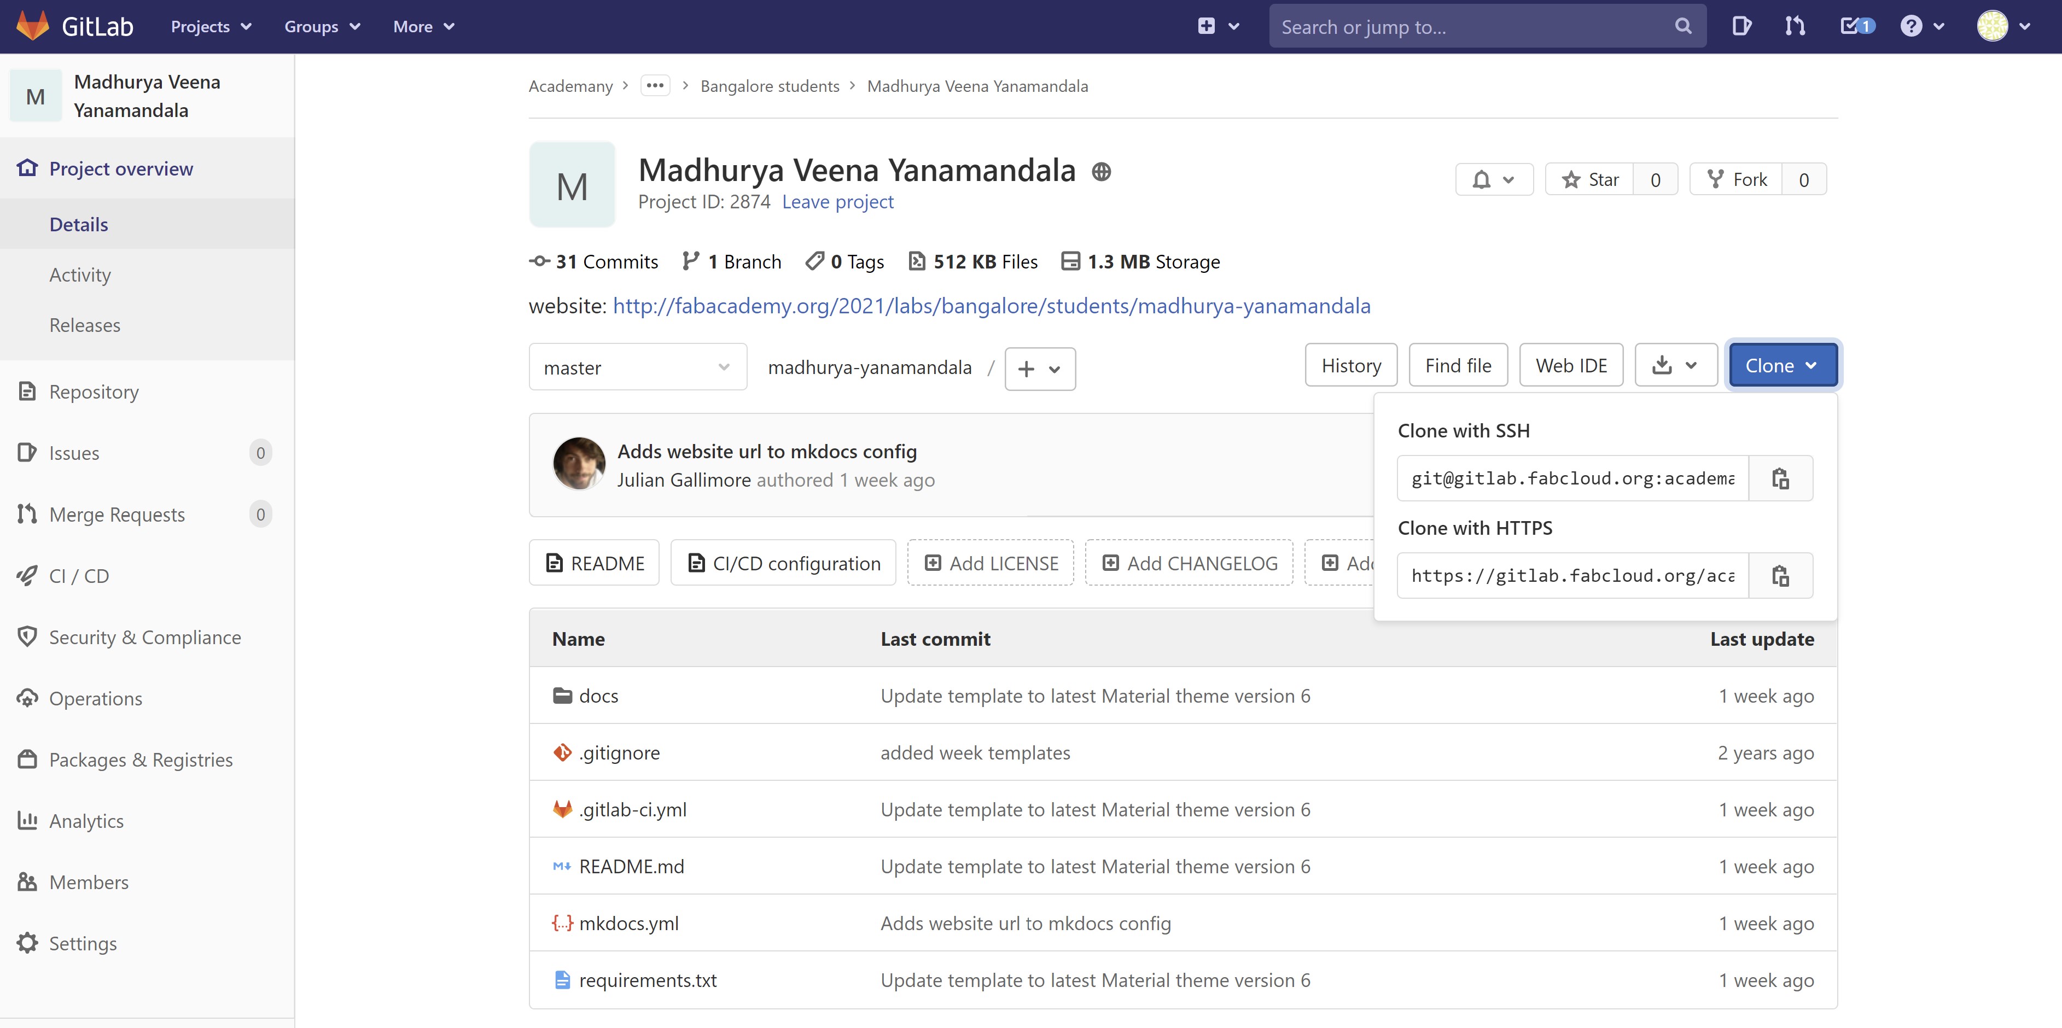Open Project overview in sidebar
Viewport: 2062px width, 1028px height.
(x=147, y=168)
